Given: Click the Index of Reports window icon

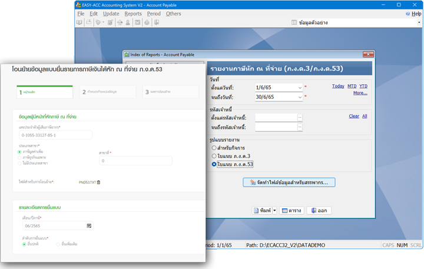Looking at the screenshot, I should 127,55.
